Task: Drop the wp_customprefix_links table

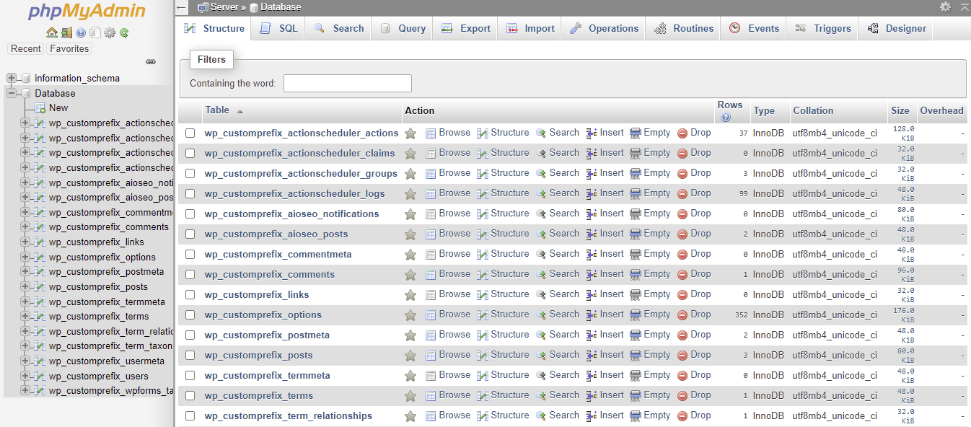Action: 699,294
